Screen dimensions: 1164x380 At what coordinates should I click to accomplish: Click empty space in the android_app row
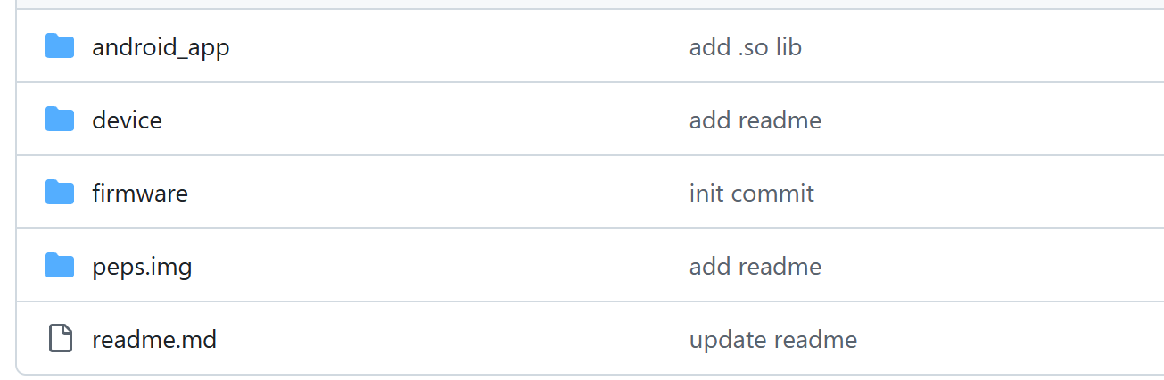(446, 47)
